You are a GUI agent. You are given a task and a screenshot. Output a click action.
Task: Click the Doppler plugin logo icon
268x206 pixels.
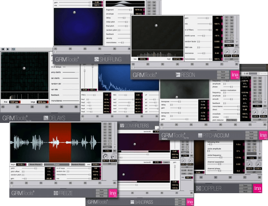(x=199, y=188)
